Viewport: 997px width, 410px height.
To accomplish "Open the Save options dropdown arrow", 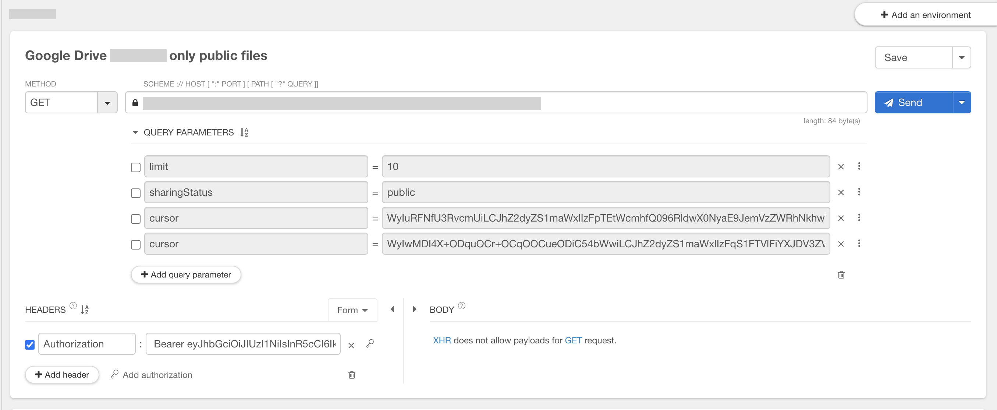I will click(x=961, y=58).
